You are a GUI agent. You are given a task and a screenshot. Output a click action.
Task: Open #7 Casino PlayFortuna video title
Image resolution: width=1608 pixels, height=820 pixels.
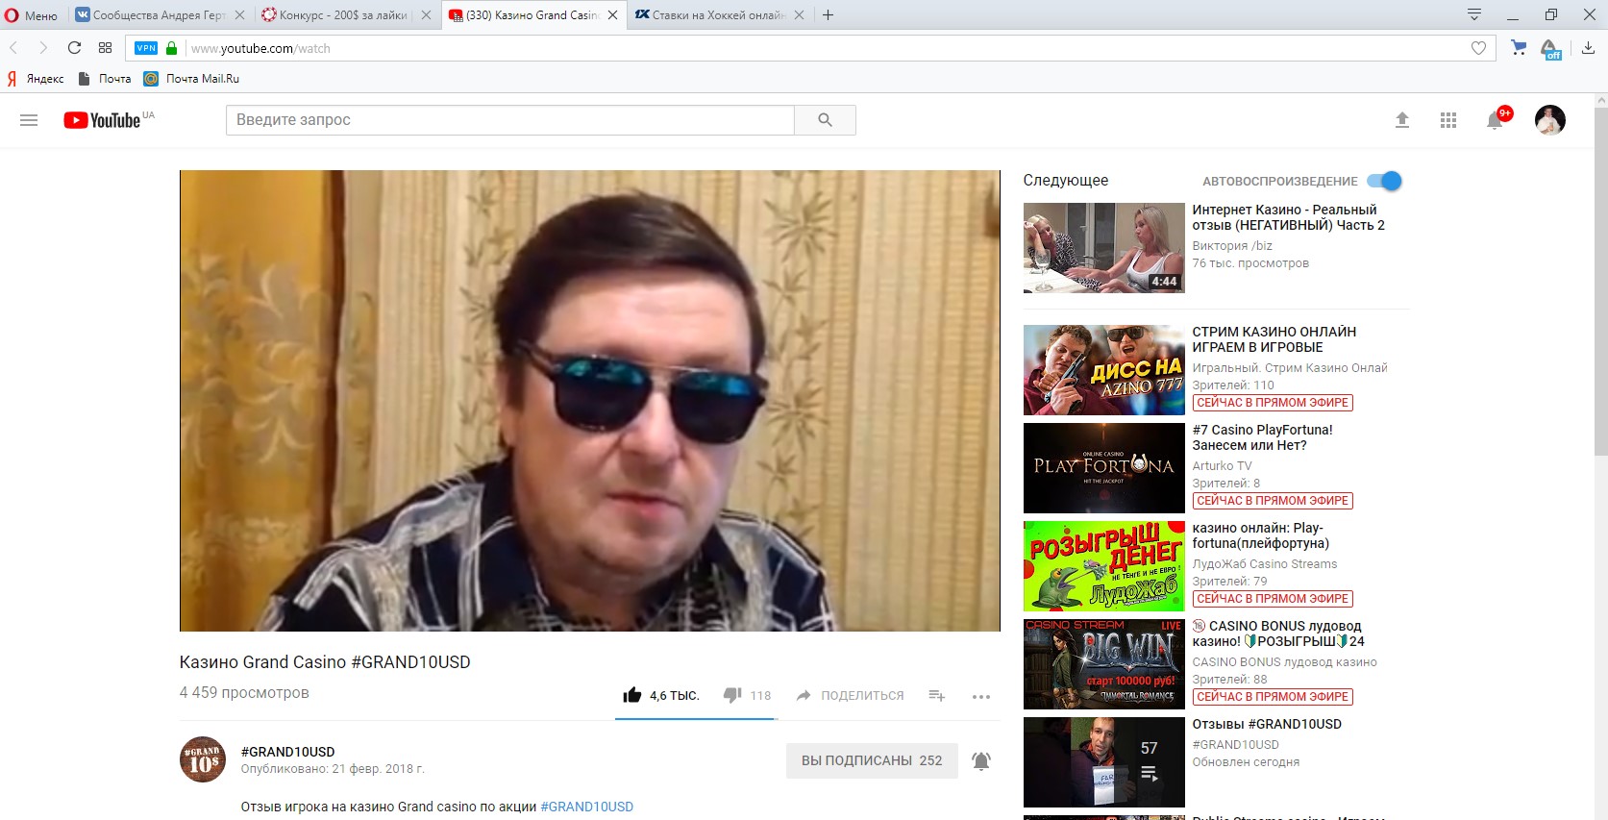(1262, 437)
